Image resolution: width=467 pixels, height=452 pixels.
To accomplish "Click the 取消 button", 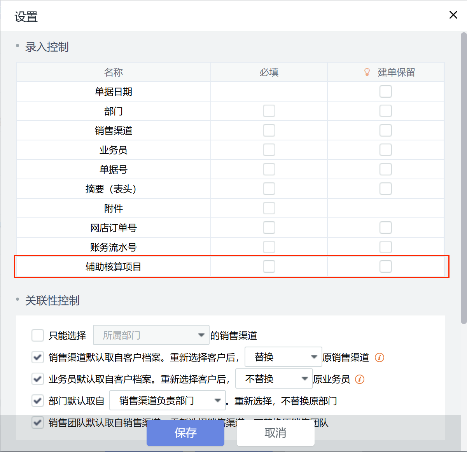I will [275, 433].
